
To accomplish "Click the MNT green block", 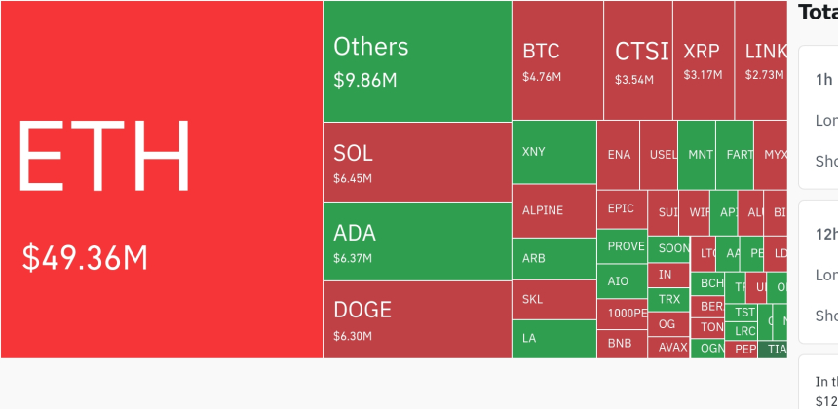I will point(697,155).
